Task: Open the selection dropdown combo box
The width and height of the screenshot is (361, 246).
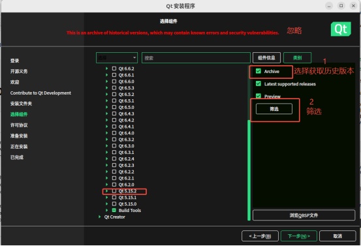Action: [117, 57]
